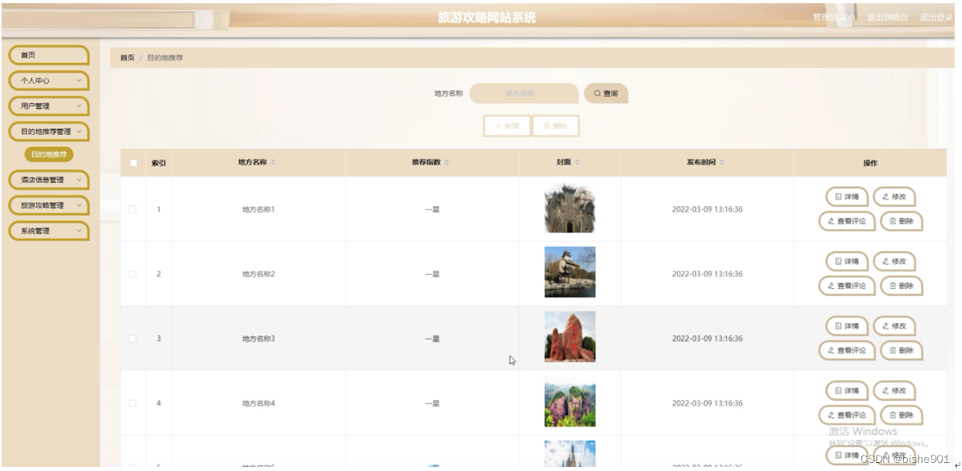This screenshot has height=471, width=962.
Task: Click 查看评论 for row 地方名称1
Action: point(847,221)
